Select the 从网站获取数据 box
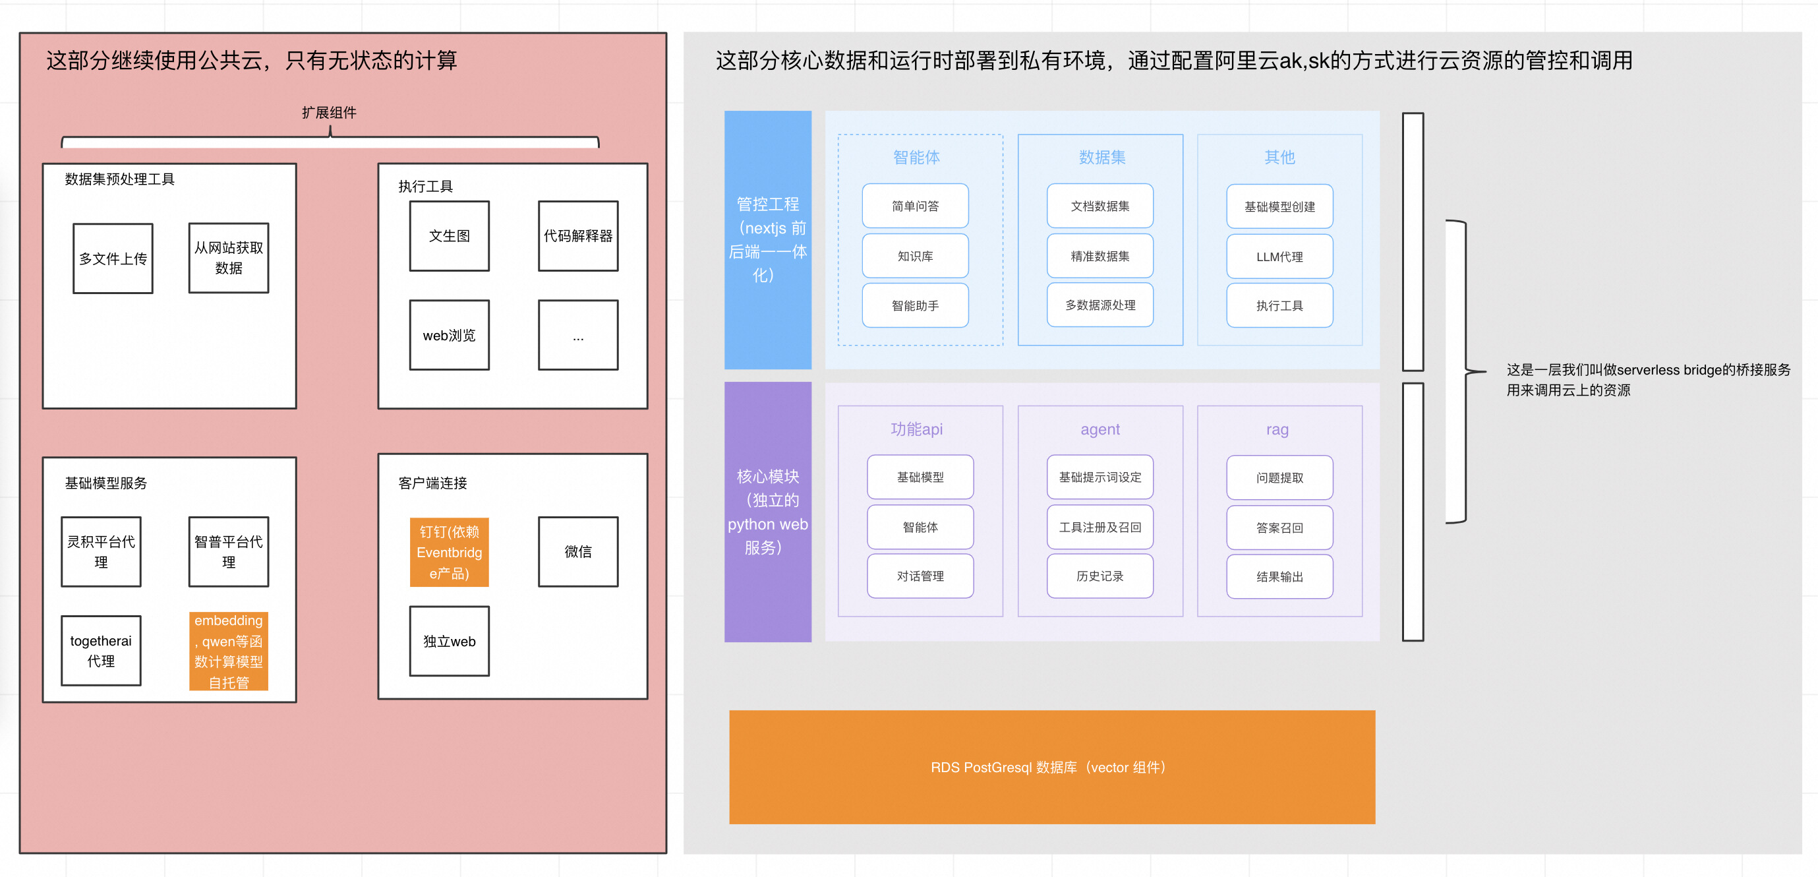The width and height of the screenshot is (1818, 877). coord(229,258)
